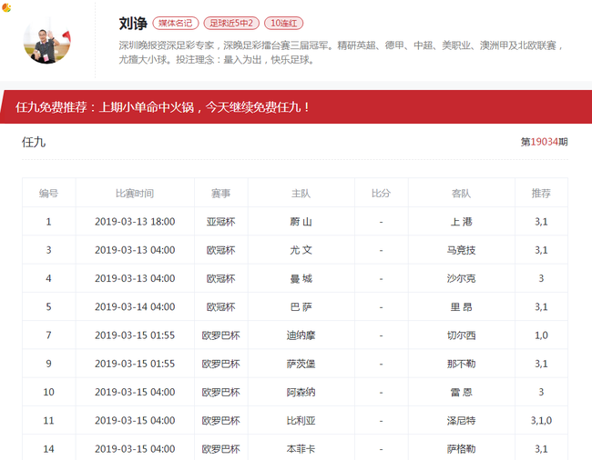Screen dimensions: 592x460
Task: Click row number 10
Action: pyautogui.click(x=48, y=392)
